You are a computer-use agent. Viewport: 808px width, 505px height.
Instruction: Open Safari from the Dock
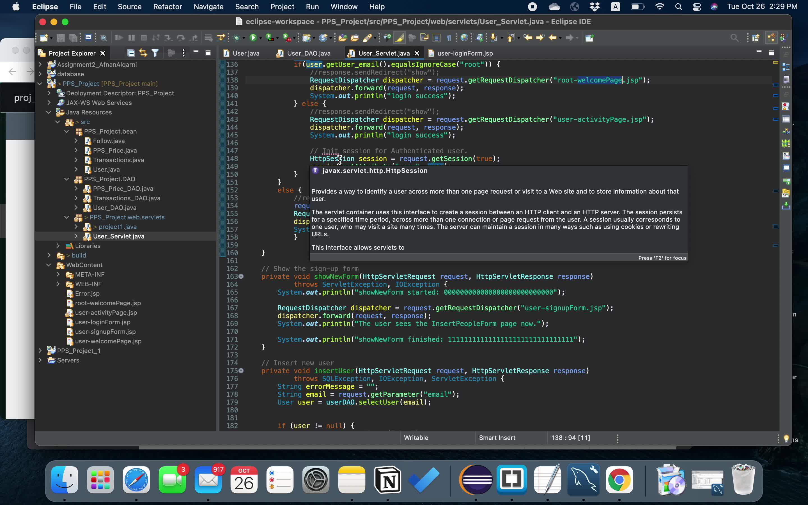pos(136,480)
